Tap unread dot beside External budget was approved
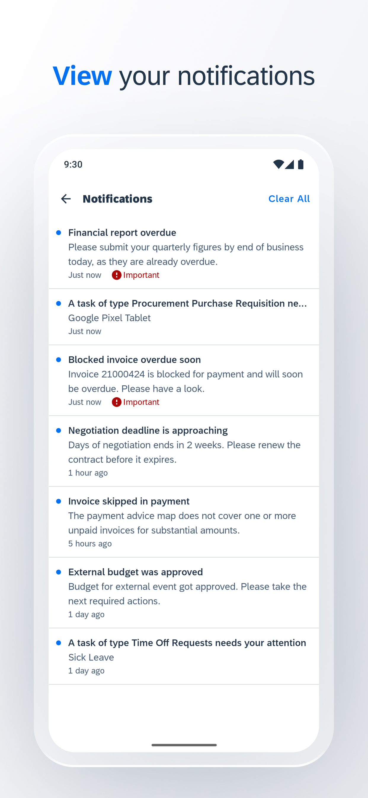Viewport: 368px width, 798px height. pos(58,572)
